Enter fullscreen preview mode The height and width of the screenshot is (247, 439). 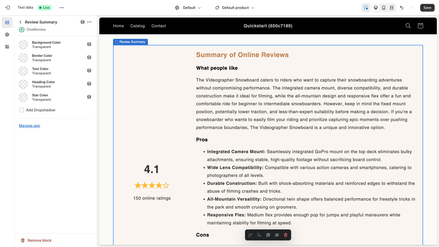(x=392, y=8)
